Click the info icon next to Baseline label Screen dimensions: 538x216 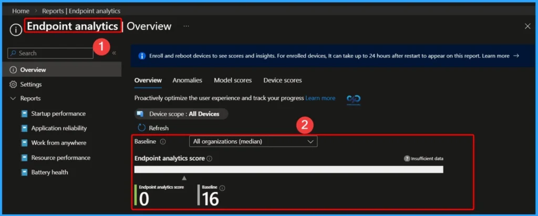click(x=163, y=141)
